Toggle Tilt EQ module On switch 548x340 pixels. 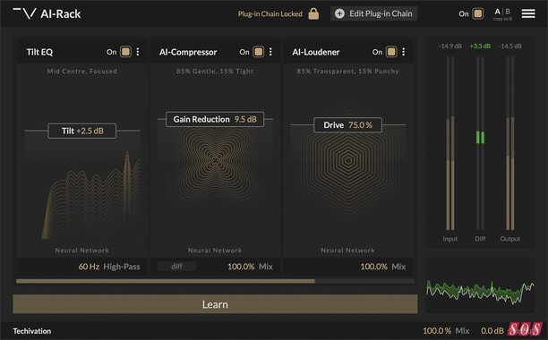[125, 52]
